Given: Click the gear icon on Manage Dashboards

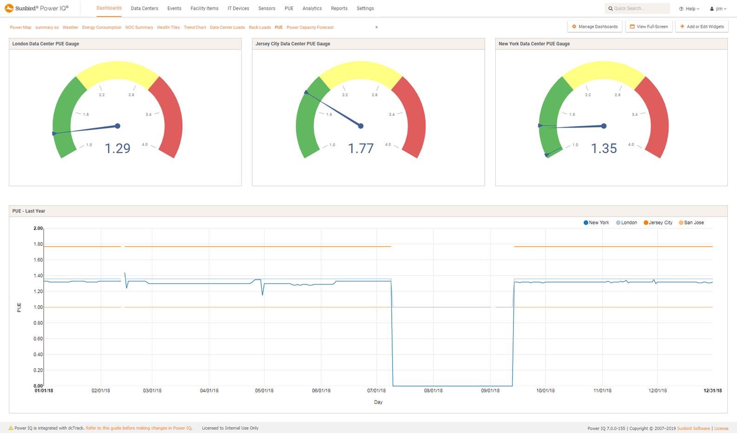Looking at the screenshot, I should click(574, 26).
